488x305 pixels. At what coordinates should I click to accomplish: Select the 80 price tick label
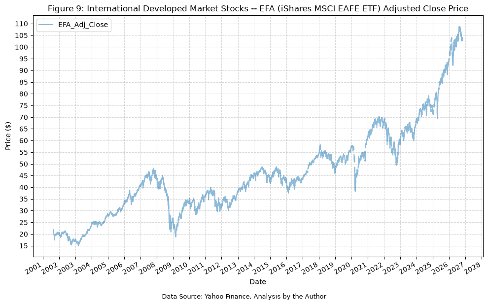coord(23,94)
